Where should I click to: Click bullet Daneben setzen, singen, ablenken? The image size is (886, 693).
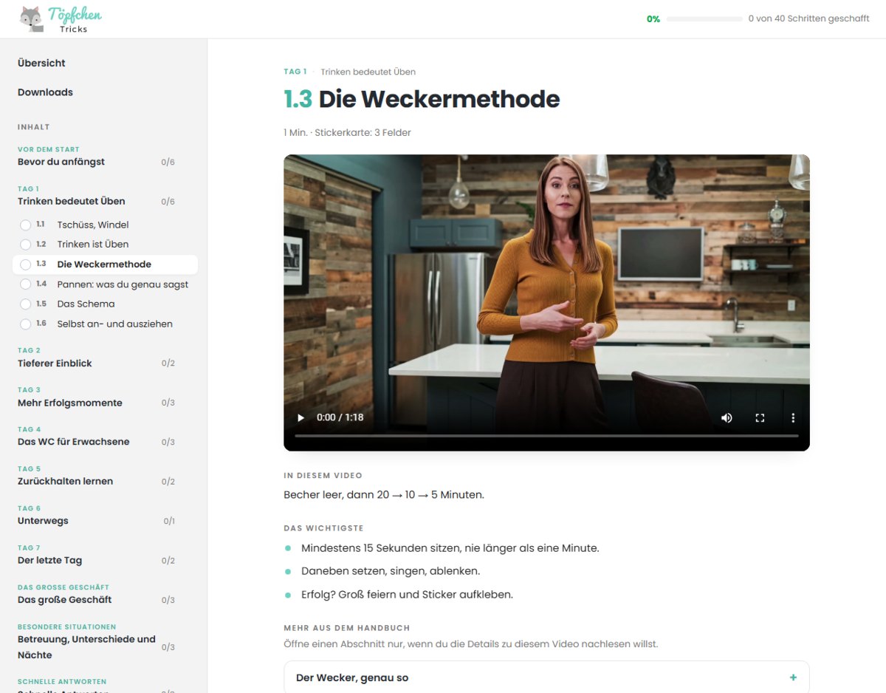pos(391,571)
